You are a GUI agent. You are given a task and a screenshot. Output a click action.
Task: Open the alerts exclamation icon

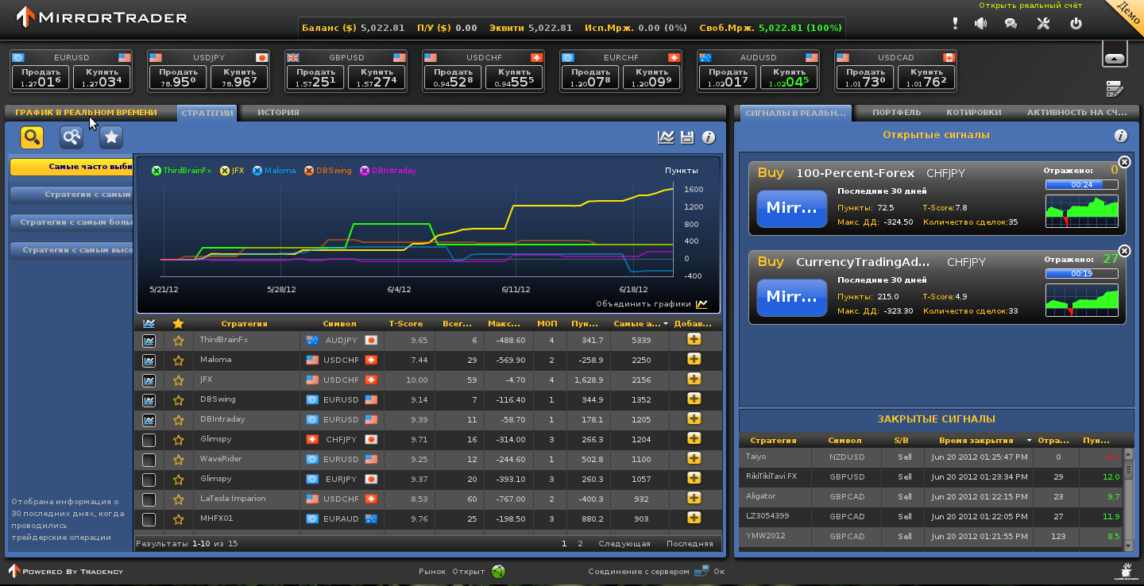pos(955,24)
